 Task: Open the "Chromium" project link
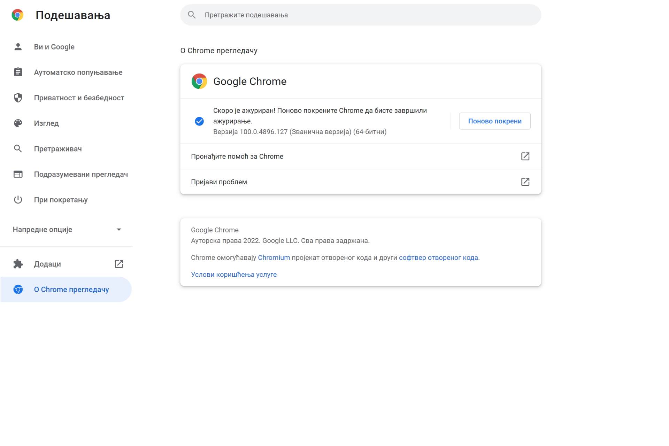(x=274, y=257)
